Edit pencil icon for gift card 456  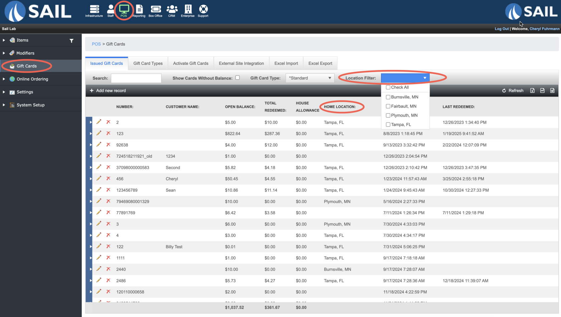99,178
